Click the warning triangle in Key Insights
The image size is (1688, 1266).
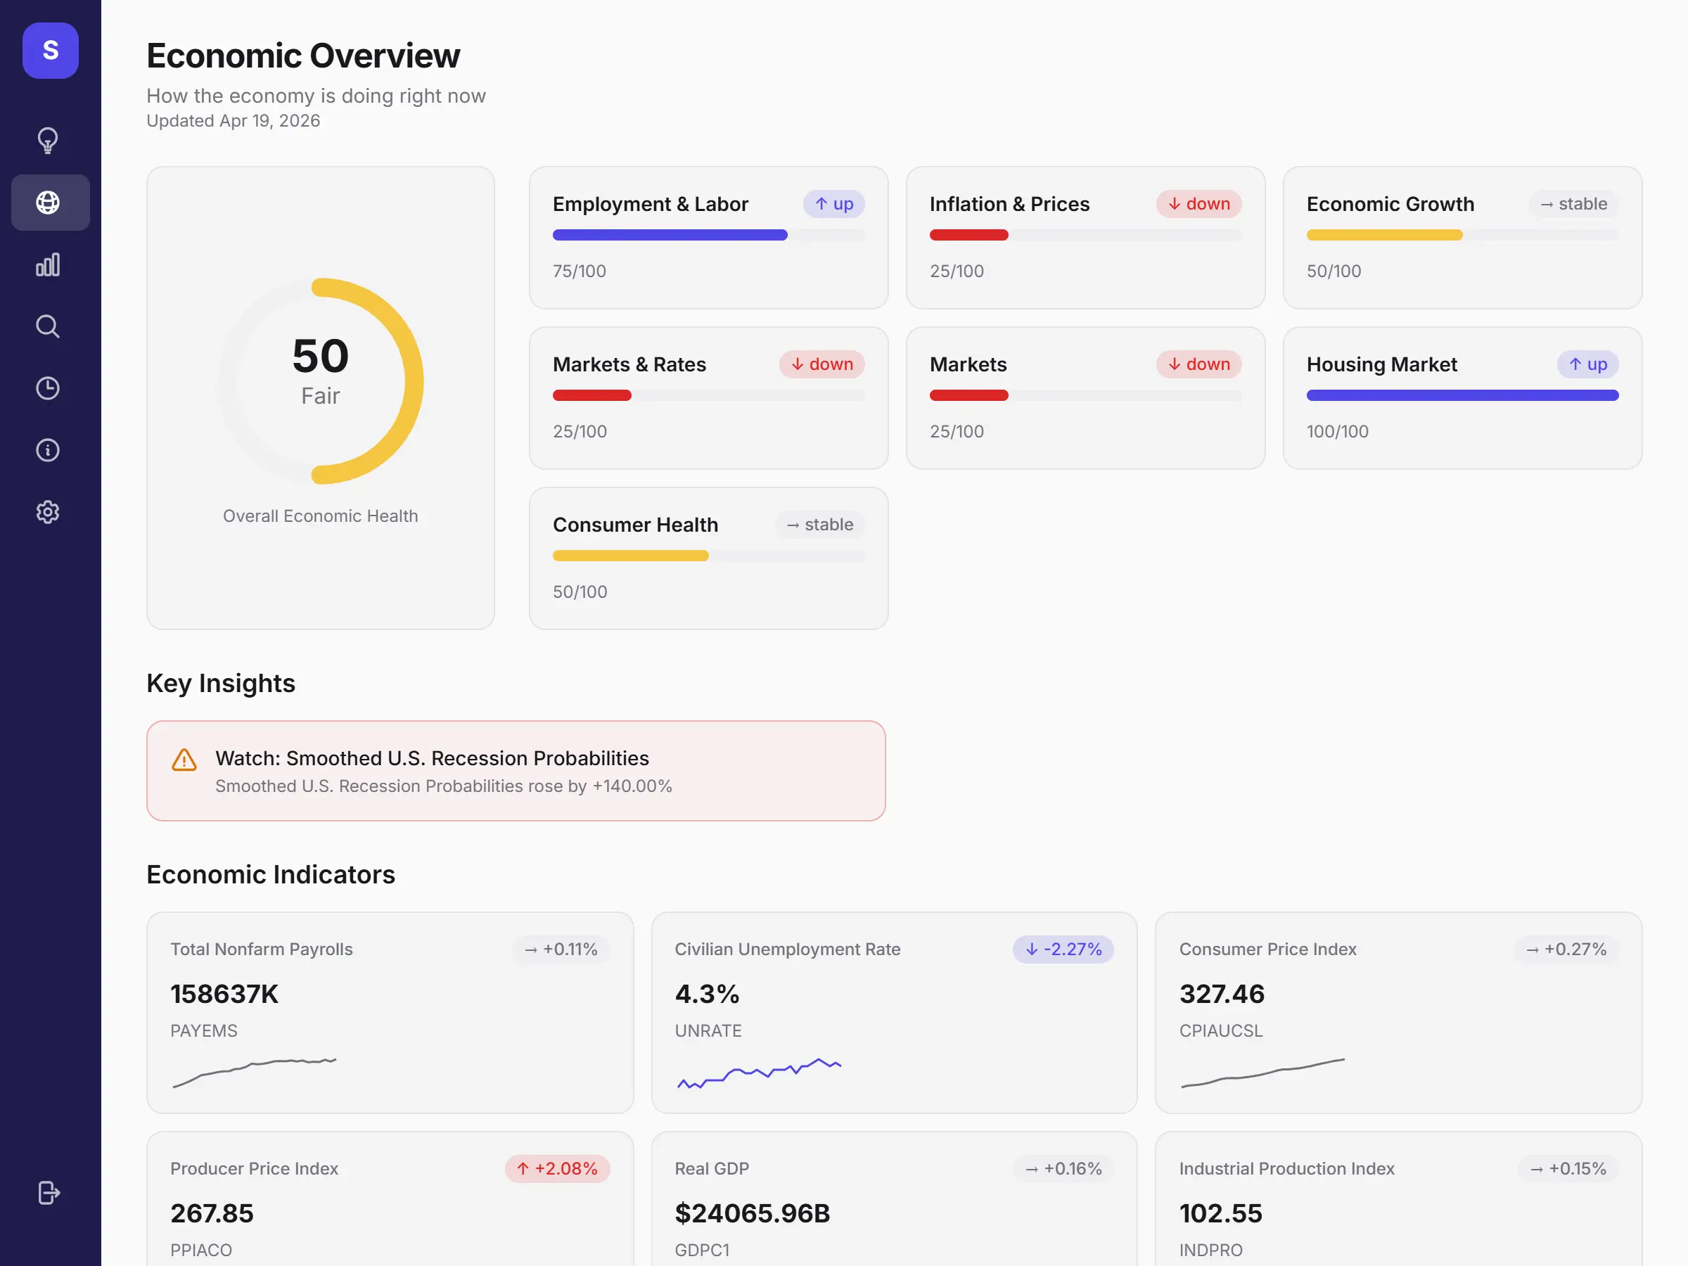coord(184,760)
